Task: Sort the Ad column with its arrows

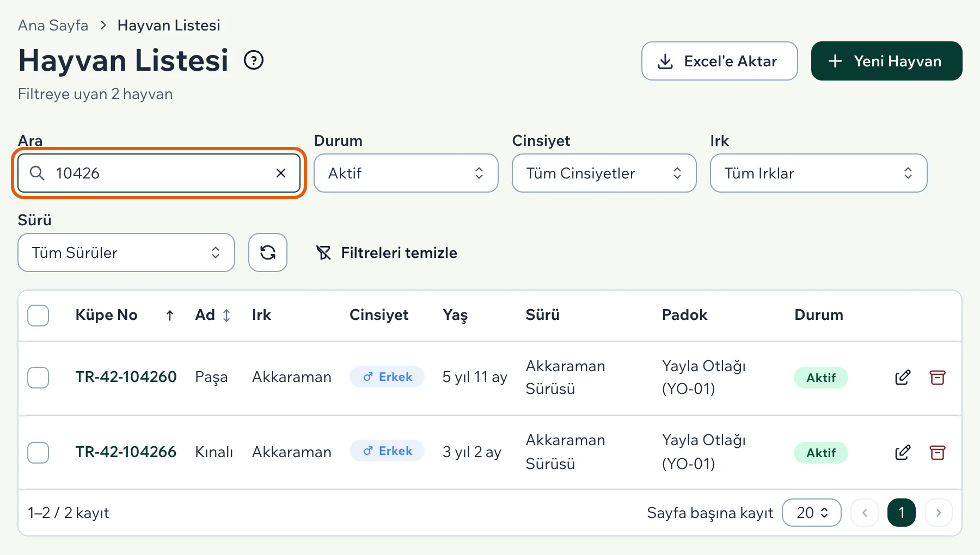Action: [226, 316]
